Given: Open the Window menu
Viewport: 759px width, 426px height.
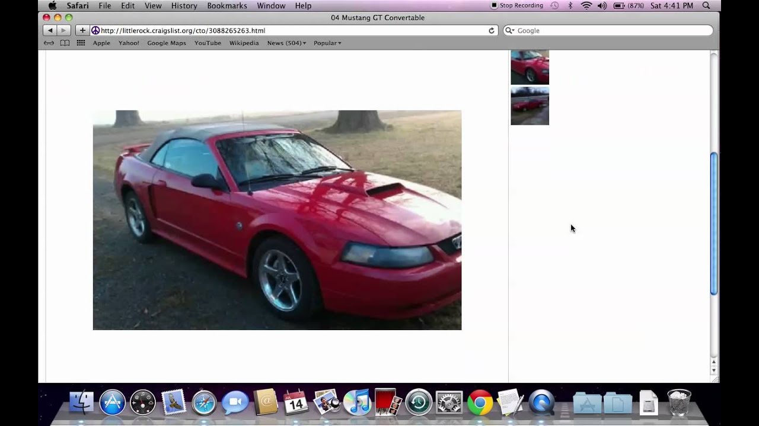Looking at the screenshot, I should point(271,5).
